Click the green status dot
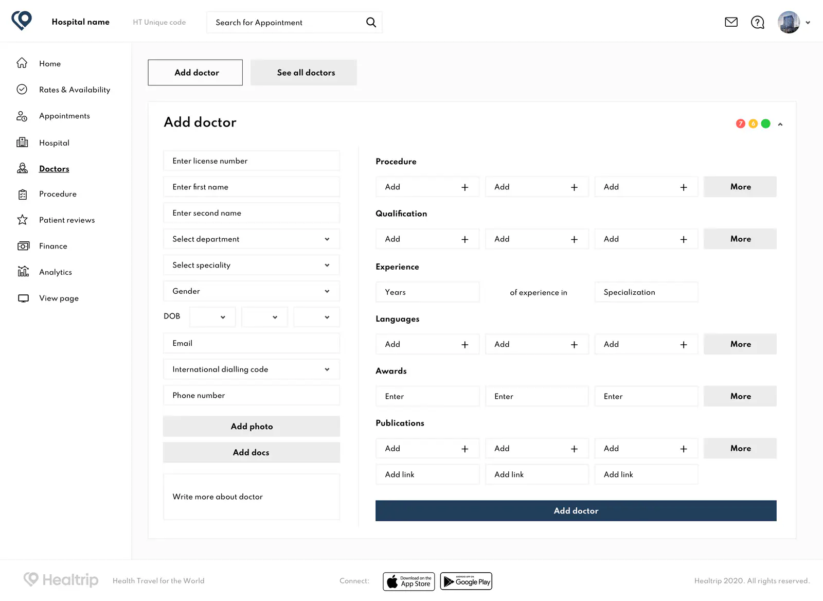823x601 pixels. click(x=765, y=123)
